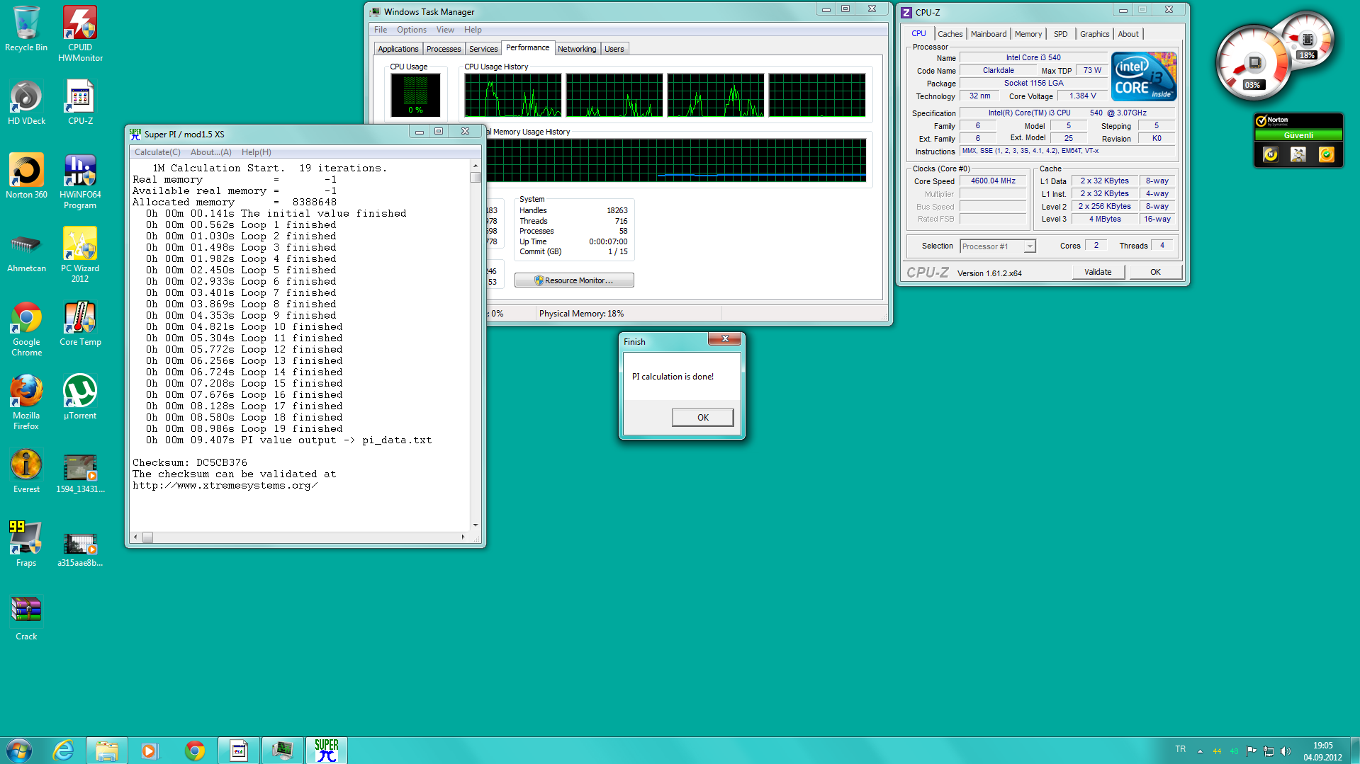Viewport: 1360px width, 764px height.
Task: Open Internet Explorer from the taskbar
Action: coord(63,751)
